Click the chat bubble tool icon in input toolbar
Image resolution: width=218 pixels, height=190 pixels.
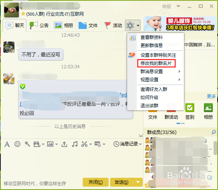[x=98, y=144]
